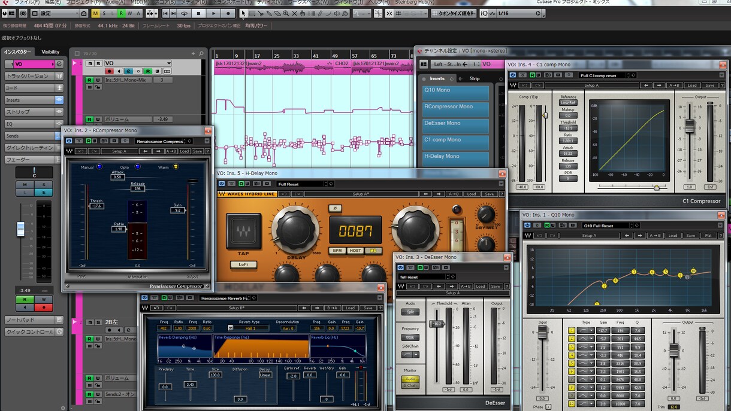The width and height of the screenshot is (731, 411).
Task: Open the VO track name dropdown
Action: click(169, 63)
